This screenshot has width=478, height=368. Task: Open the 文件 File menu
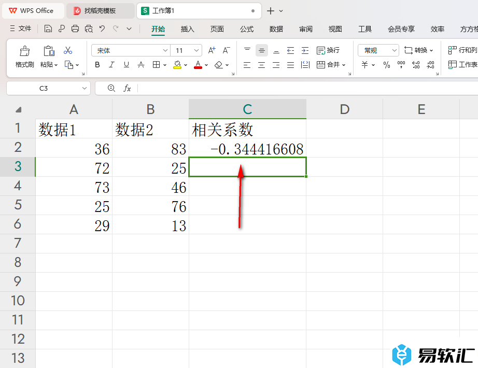pos(21,29)
